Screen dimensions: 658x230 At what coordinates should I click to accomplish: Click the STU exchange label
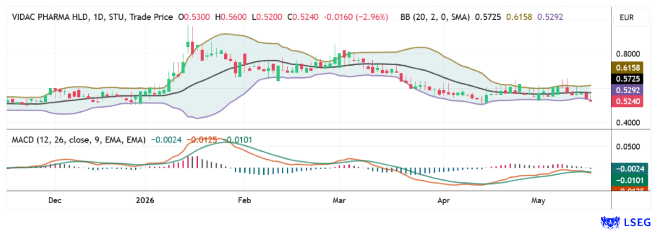[117, 17]
